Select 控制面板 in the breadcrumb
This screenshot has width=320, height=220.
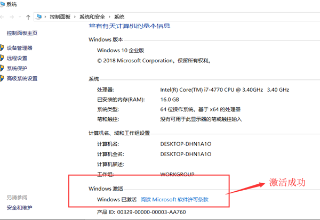60,17
